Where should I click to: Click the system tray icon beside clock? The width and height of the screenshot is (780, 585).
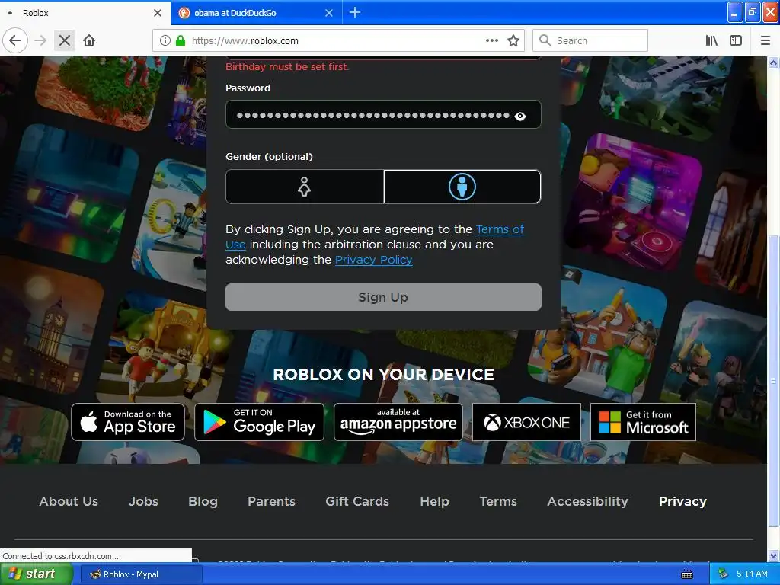click(x=723, y=574)
